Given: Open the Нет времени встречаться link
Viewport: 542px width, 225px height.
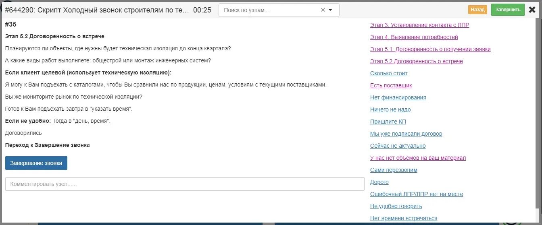Looking at the screenshot, I should point(404,218).
